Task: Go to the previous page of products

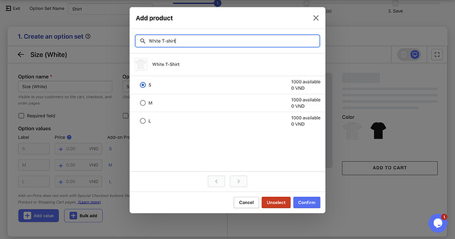Action: click(x=216, y=181)
